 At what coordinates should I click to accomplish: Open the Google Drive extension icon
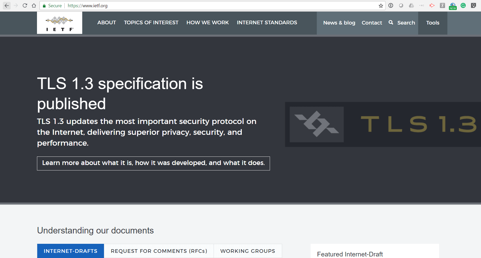[x=411, y=6]
